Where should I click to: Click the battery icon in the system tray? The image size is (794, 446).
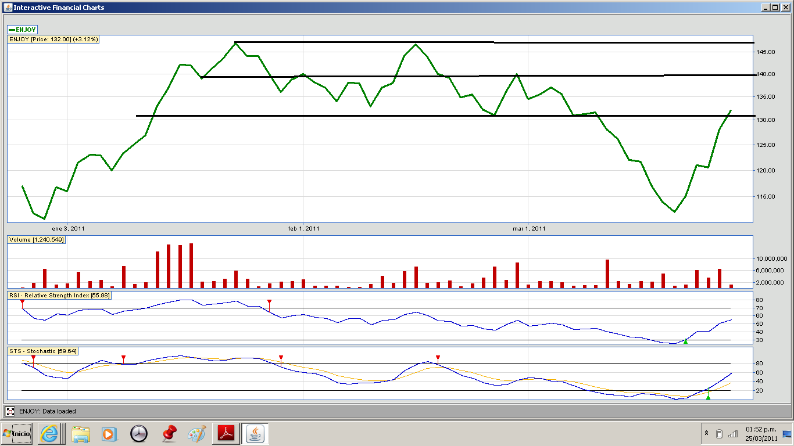(x=719, y=434)
